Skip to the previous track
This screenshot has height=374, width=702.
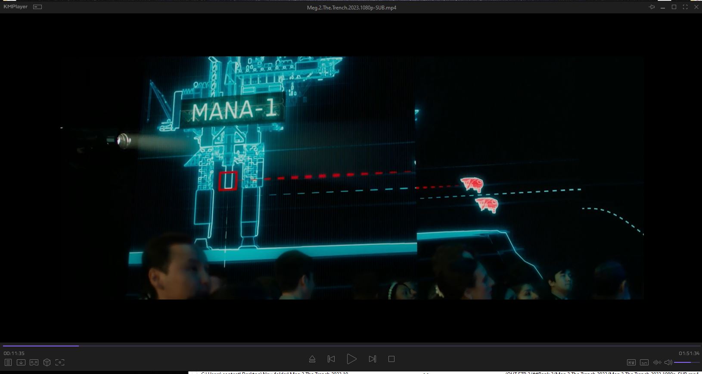pyautogui.click(x=331, y=359)
